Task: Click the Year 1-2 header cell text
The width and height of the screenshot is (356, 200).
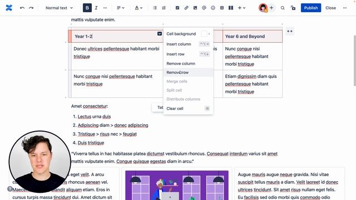Action: [83, 36]
